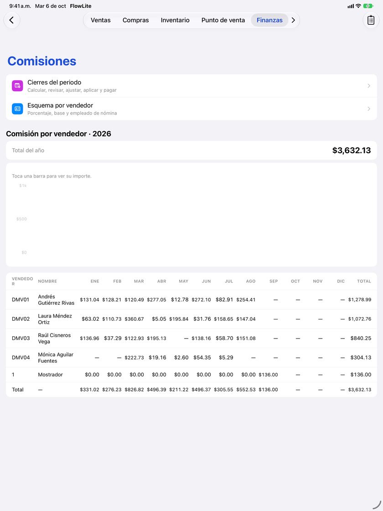Tap the blue Esquema por vendedor icon
This screenshot has height=511, width=383.
17,109
